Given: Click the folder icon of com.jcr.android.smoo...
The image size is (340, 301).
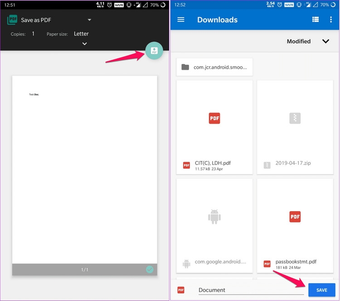Looking at the screenshot, I should pyautogui.click(x=185, y=67).
